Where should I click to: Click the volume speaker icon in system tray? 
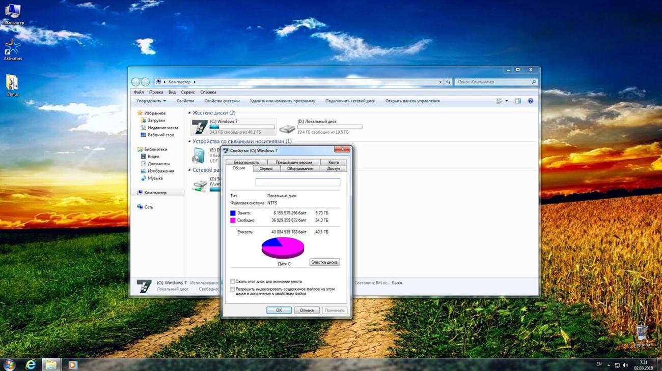click(x=625, y=365)
